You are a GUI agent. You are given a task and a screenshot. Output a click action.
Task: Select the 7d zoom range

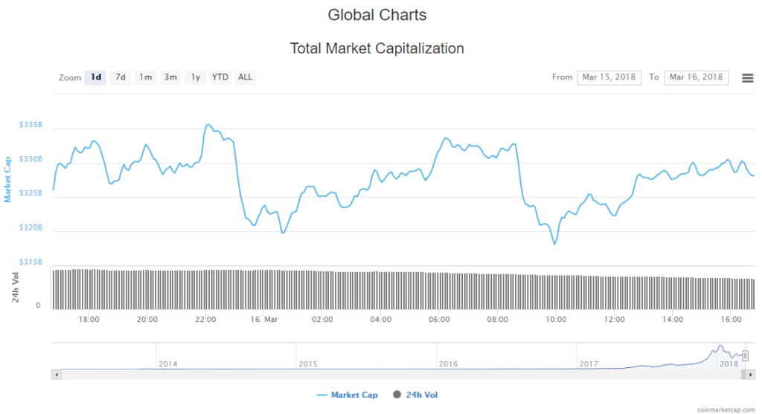(120, 77)
